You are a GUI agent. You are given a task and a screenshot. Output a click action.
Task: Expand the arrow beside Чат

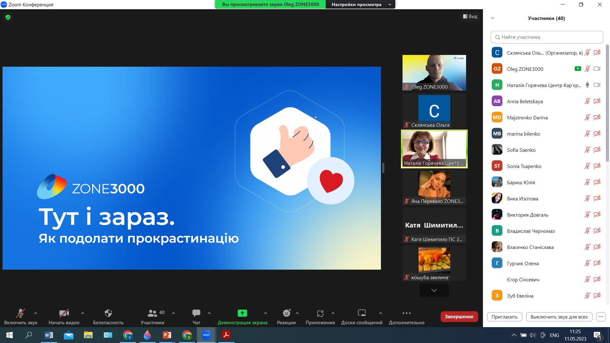[209, 313]
